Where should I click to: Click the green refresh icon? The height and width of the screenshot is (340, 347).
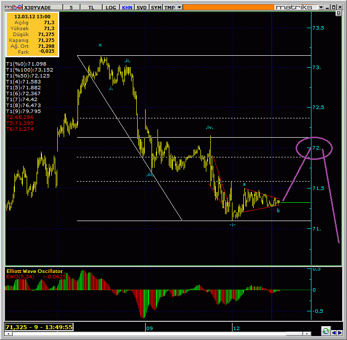coord(326,331)
